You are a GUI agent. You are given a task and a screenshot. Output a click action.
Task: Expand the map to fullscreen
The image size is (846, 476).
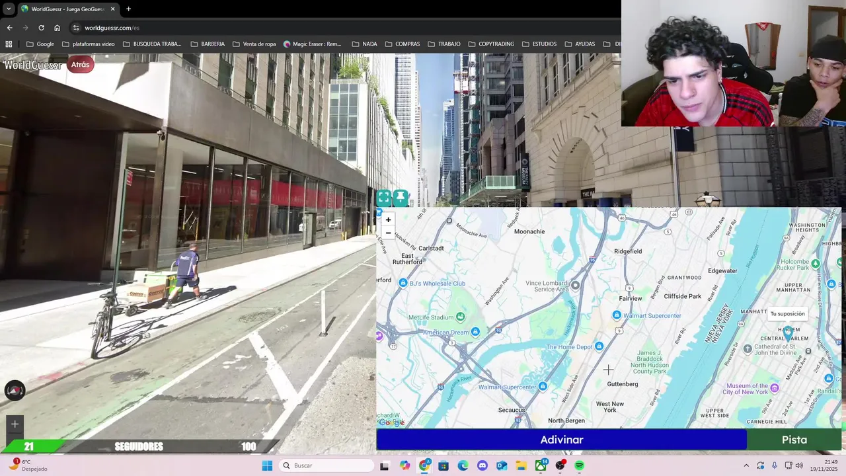[384, 198]
